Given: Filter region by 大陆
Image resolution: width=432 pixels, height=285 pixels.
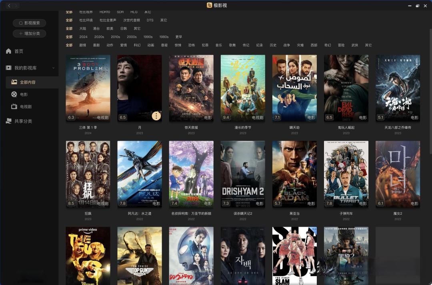Looking at the screenshot, I should pos(83,28).
